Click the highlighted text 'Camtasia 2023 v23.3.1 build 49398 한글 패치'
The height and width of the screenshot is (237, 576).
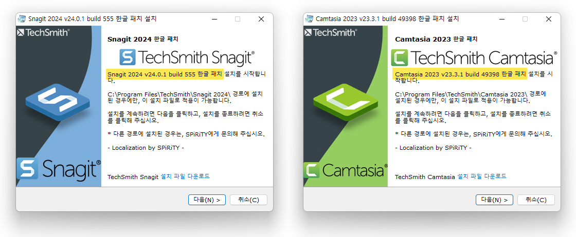461,74
